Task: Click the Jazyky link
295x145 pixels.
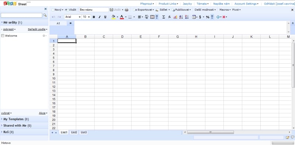Action: tap(187, 4)
